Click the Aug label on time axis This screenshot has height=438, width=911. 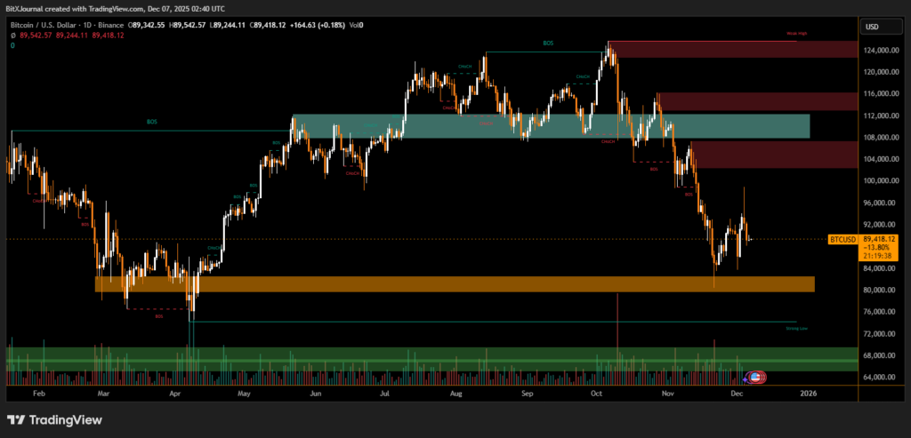coord(455,391)
